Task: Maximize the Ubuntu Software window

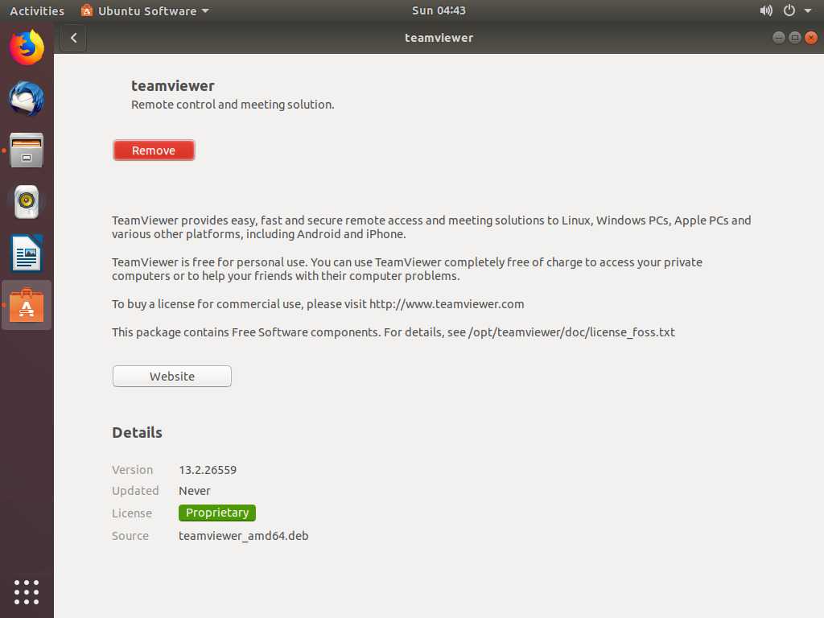Action: 794,38
